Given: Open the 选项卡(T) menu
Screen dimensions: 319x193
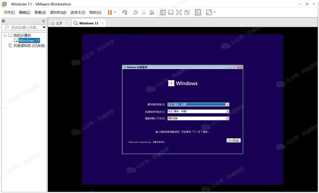Looking at the screenshot, I should tap(78, 12).
